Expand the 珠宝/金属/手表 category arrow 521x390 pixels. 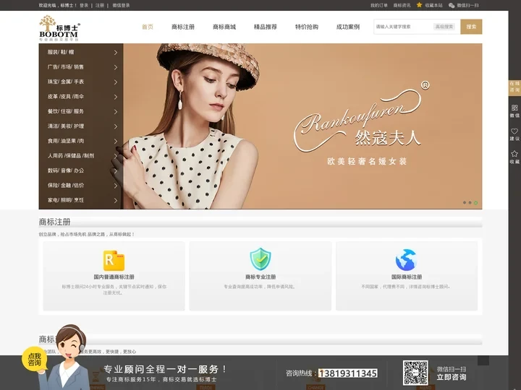pyautogui.click(x=116, y=82)
